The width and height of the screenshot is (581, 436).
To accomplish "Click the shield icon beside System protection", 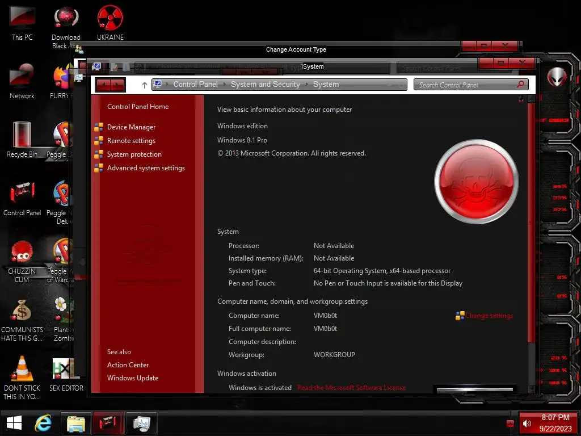I will 99,154.
